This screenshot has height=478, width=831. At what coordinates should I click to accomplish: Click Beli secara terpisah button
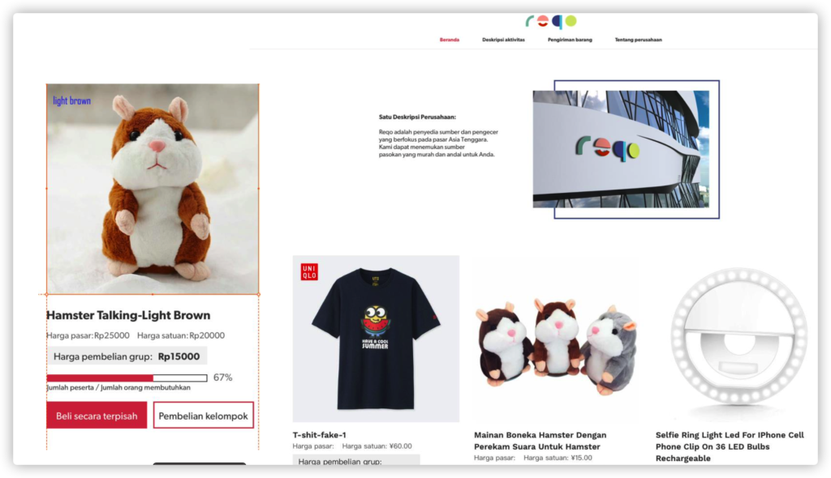tap(97, 416)
